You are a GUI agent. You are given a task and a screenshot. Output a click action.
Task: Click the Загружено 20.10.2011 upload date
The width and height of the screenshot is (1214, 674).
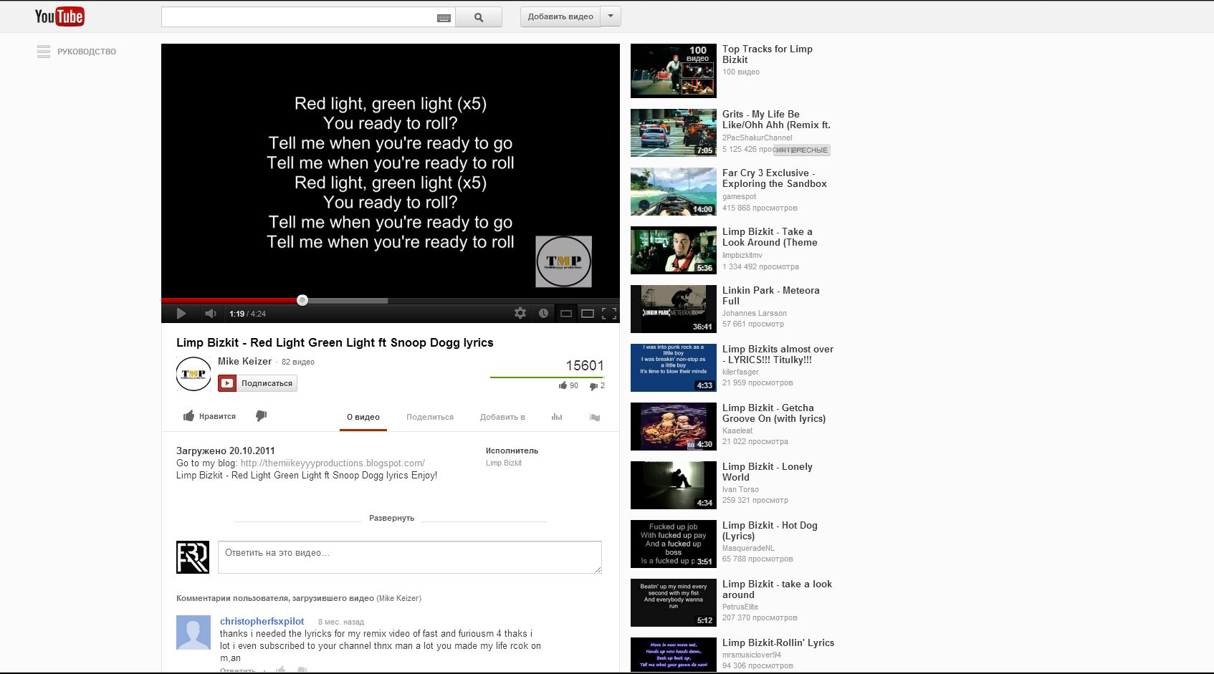point(226,451)
